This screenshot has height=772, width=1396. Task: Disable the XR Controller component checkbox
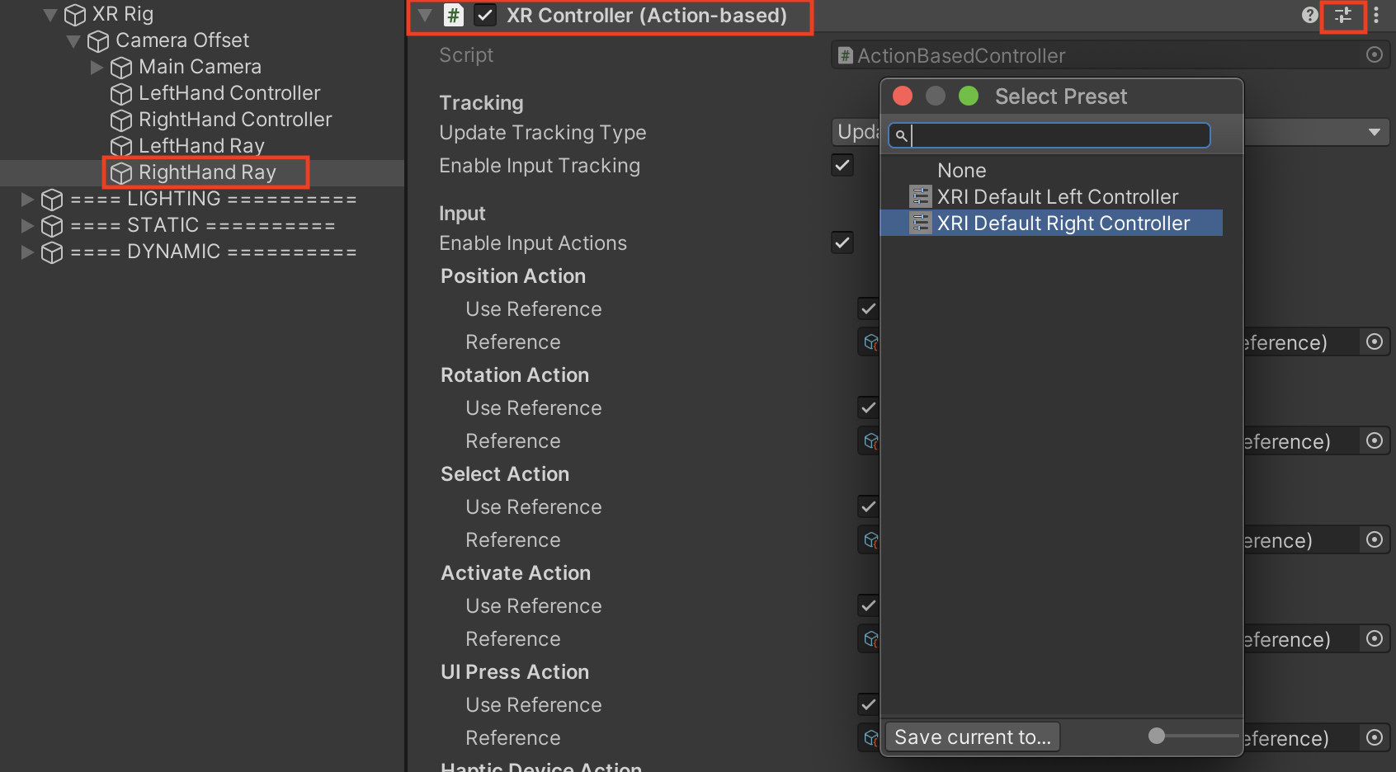click(x=485, y=16)
